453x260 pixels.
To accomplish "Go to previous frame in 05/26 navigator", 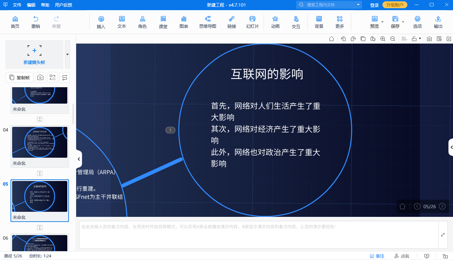I will click(417, 206).
